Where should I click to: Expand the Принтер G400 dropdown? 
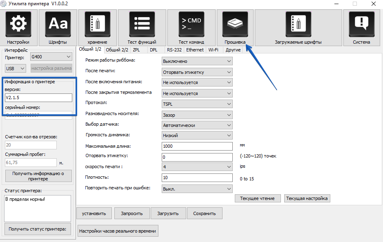pos(51,57)
